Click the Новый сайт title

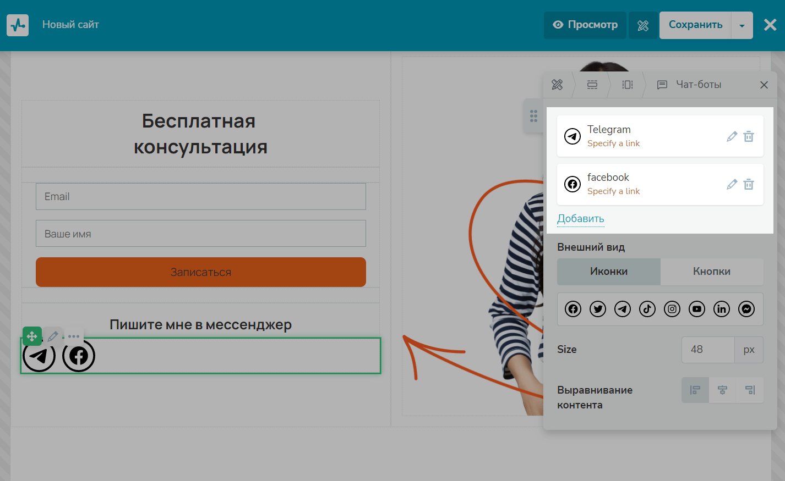click(x=70, y=25)
